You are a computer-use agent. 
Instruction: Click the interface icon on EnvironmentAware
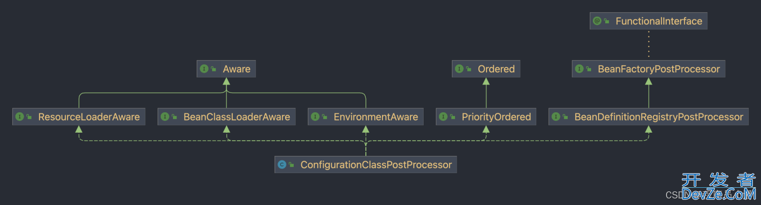point(315,117)
